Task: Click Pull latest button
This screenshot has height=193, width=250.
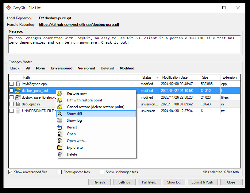Action: (x=149, y=182)
